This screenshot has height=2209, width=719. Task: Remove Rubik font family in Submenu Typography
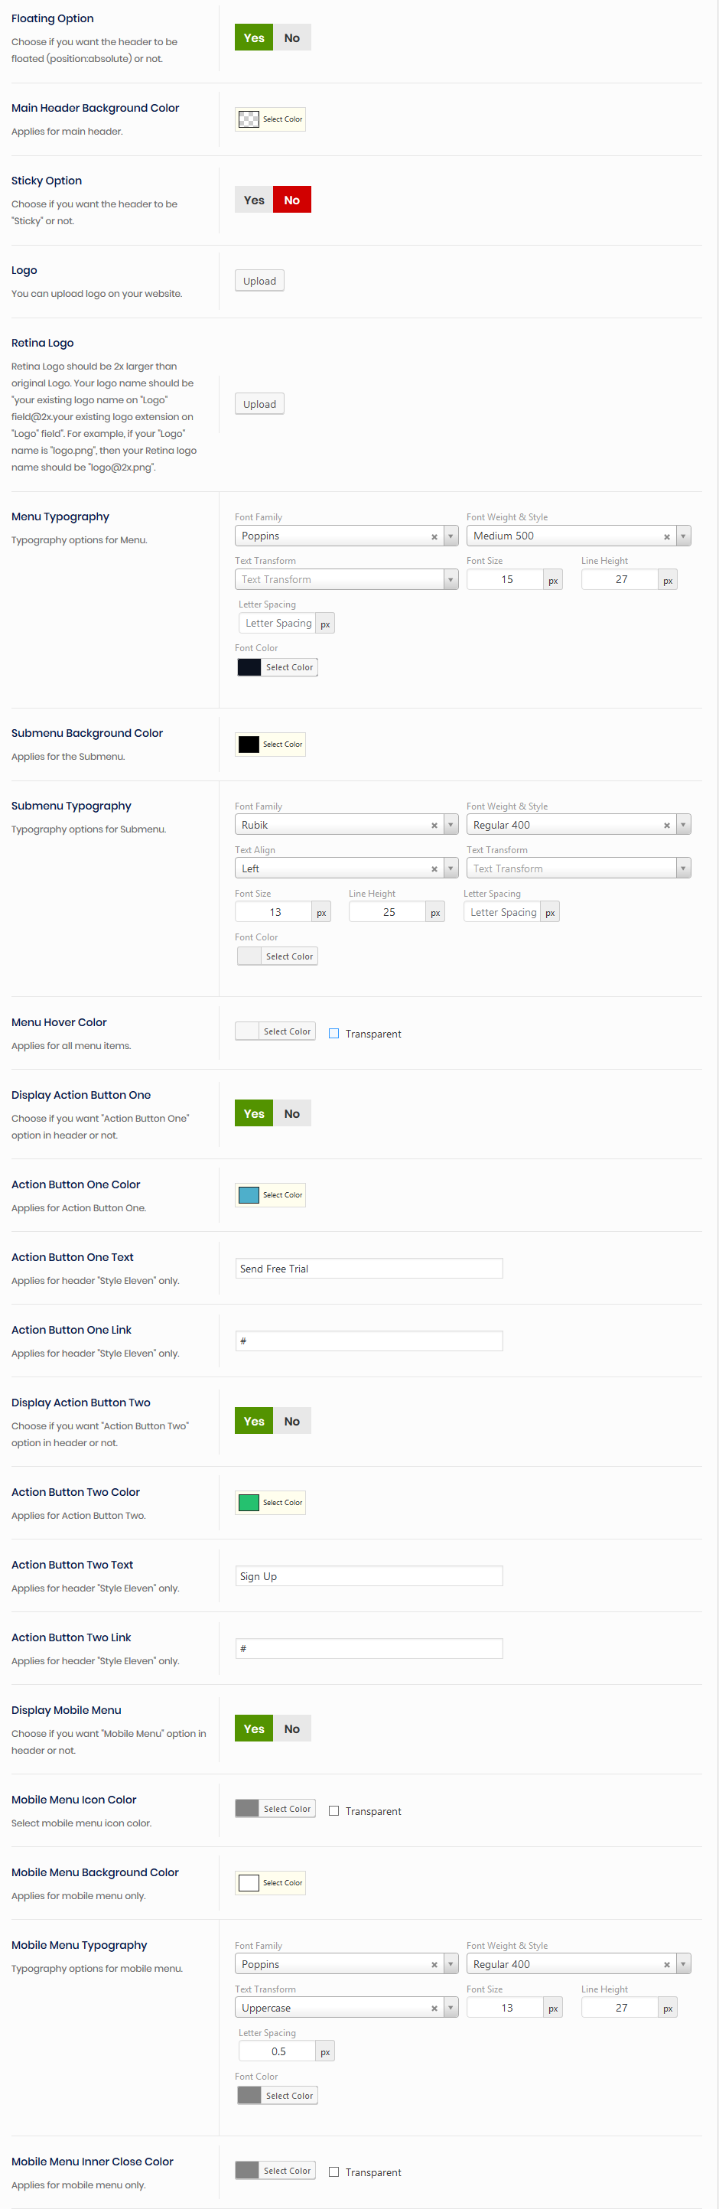tap(434, 826)
